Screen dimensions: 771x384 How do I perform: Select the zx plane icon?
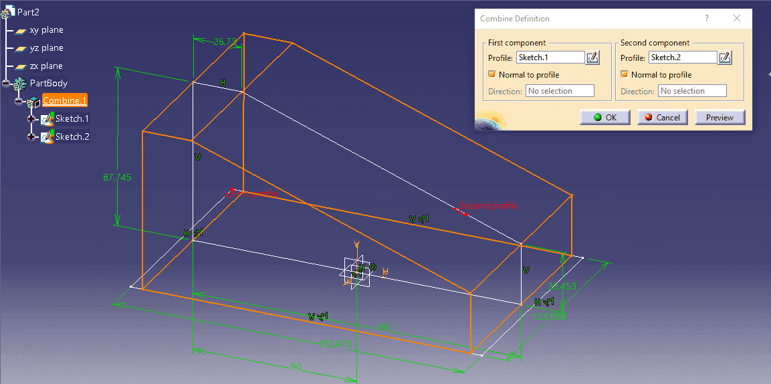point(21,66)
